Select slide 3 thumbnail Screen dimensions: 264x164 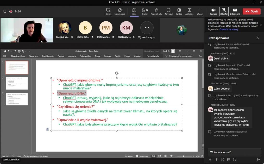pyautogui.click(x=17, y=99)
